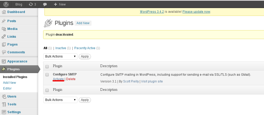Click the plus icon beside New
264x115 pixels.
click(55, 4)
